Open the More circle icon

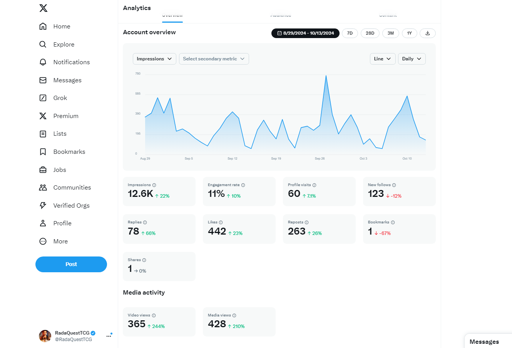coord(43,241)
